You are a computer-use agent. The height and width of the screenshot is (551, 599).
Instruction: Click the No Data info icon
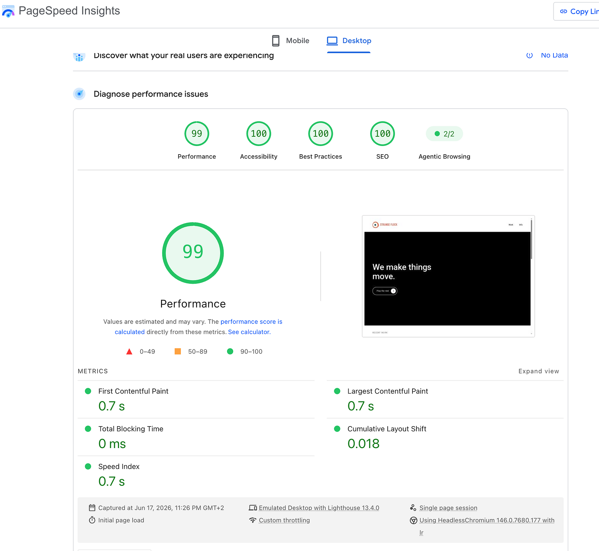[x=529, y=55]
